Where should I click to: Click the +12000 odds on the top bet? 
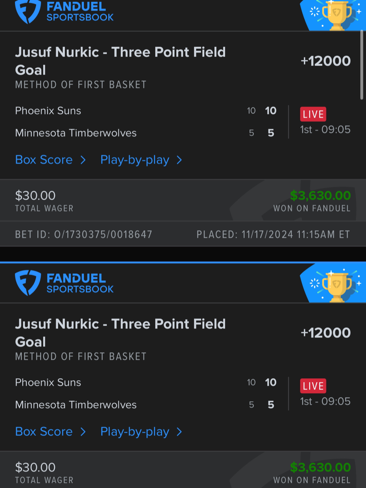[x=325, y=61]
